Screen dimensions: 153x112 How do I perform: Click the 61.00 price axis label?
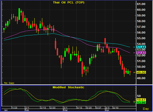coord(141,4)
